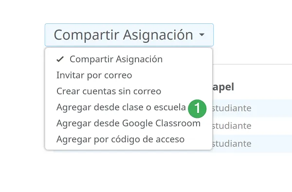This screenshot has height=192, width=292.
Task: Select the checked Compartir Asignación menu entry
Action: click(128, 59)
